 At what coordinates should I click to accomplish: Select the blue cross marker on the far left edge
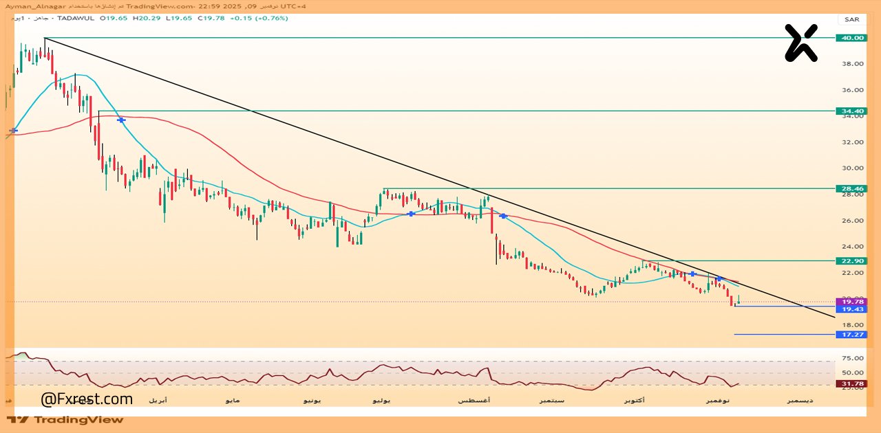click(x=13, y=130)
